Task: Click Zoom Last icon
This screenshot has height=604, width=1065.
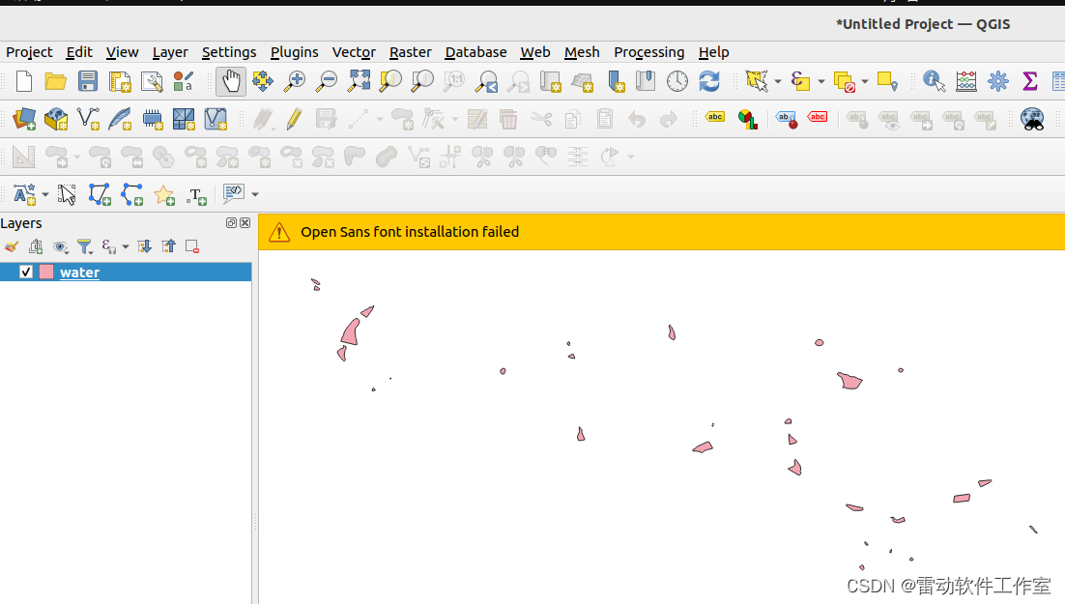Action: point(486,81)
